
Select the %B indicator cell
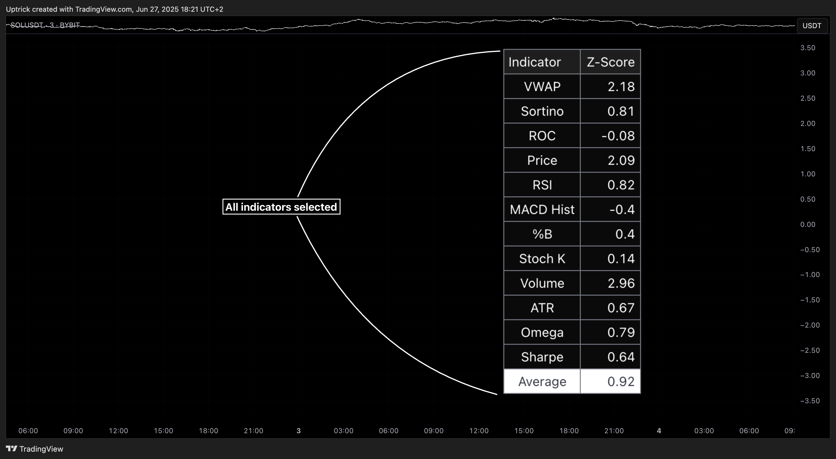(542, 234)
